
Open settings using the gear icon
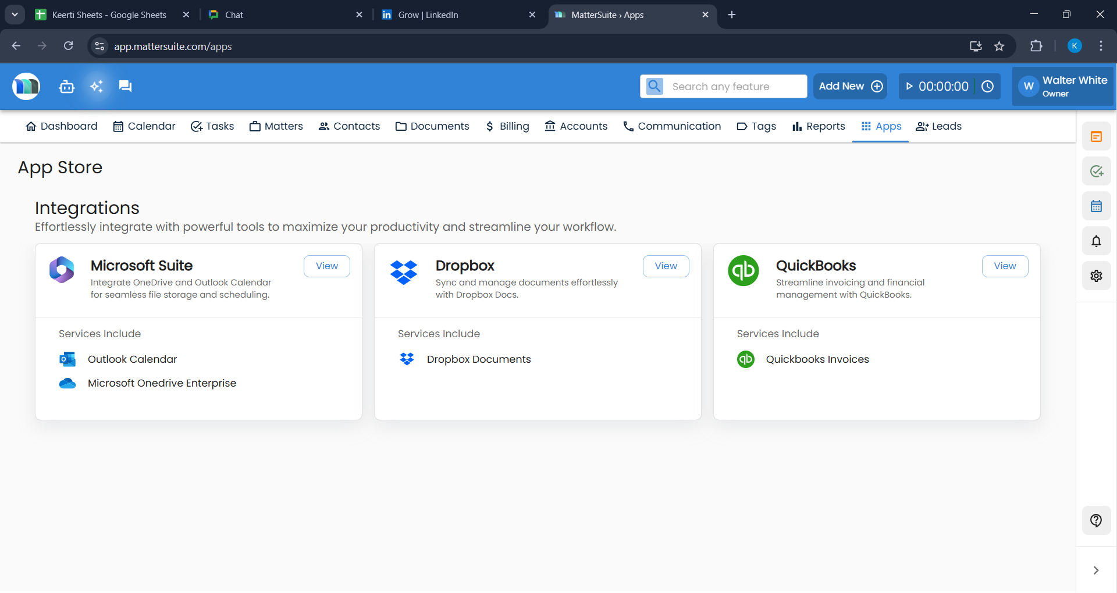point(1097,276)
